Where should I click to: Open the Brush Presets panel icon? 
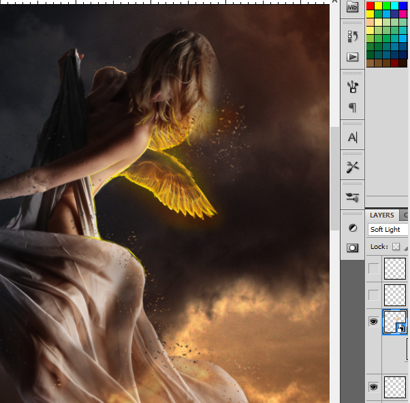pos(352,197)
